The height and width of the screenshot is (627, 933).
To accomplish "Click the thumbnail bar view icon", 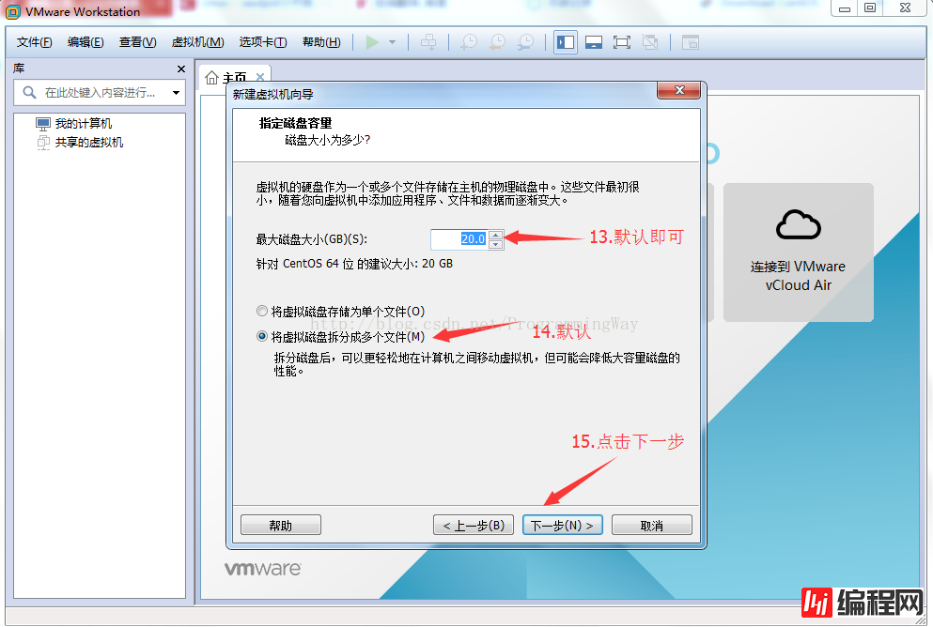I will pos(593,42).
